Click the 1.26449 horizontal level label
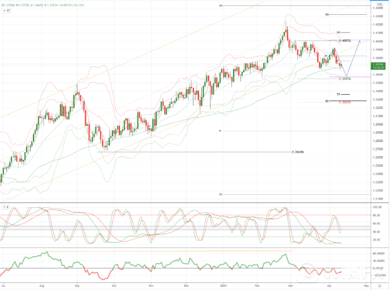 [x=297, y=152]
